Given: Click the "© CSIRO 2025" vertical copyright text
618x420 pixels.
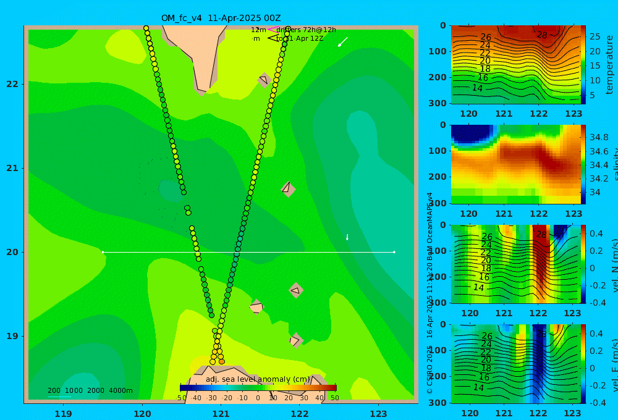Looking at the screenshot, I should click(430, 369).
